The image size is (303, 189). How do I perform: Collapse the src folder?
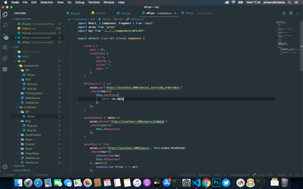click(x=24, y=61)
